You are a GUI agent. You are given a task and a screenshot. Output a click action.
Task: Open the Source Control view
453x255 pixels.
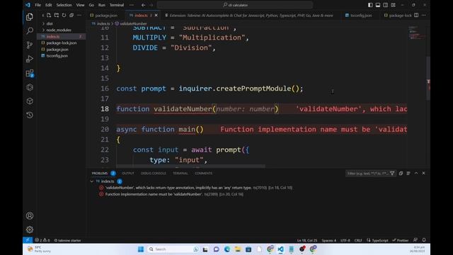[x=30, y=45]
